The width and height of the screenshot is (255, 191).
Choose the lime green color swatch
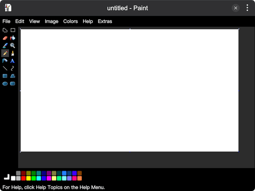click(34, 178)
